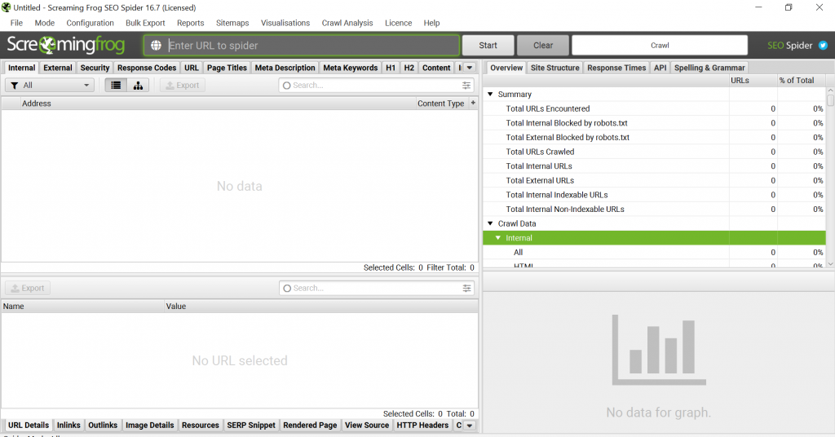The width and height of the screenshot is (835, 437).
Task: Switch to the H1 tab
Action: point(391,68)
